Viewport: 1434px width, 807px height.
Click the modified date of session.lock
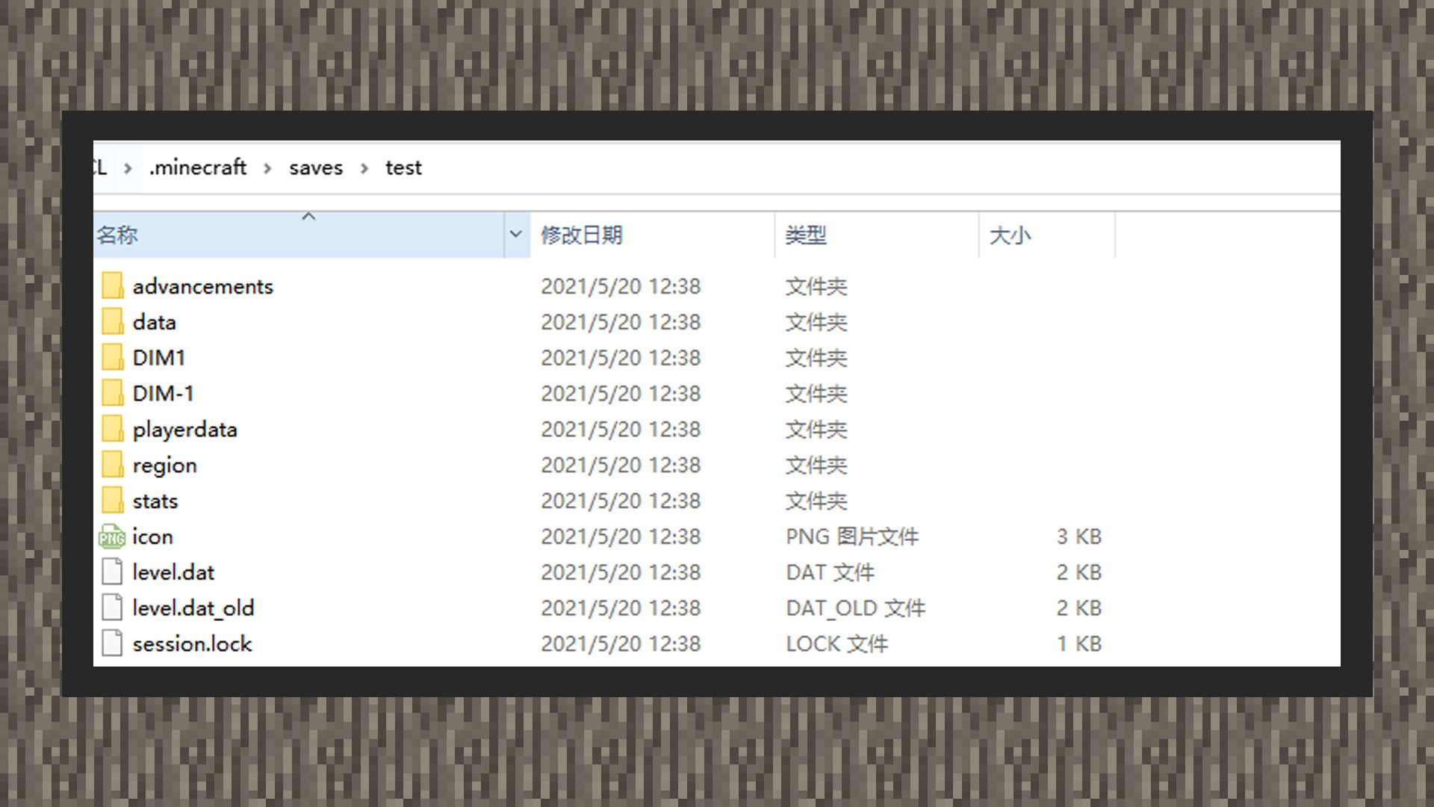[x=621, y=643]
